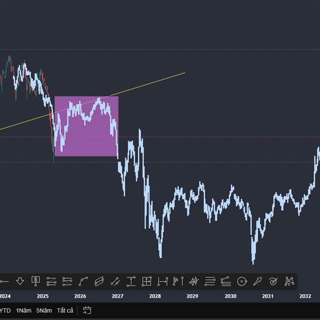Select the Fib Spiral tool
The width and height of the screenshot is (320, 320).
point(274,282)
